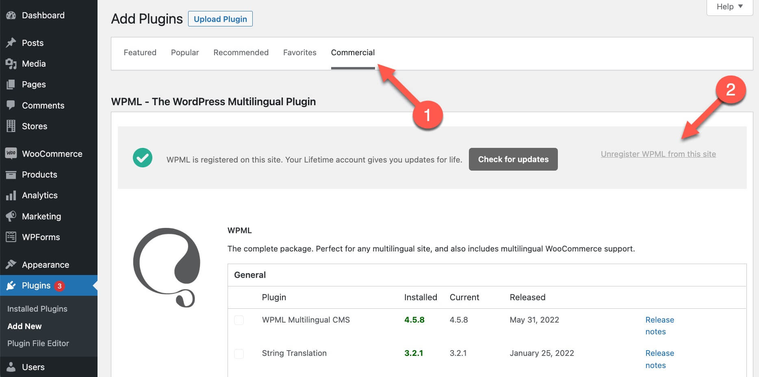The height and width of the screenshot is (377, 759).
Task: Switch to the Popular tab
Action: click(185, 52)
